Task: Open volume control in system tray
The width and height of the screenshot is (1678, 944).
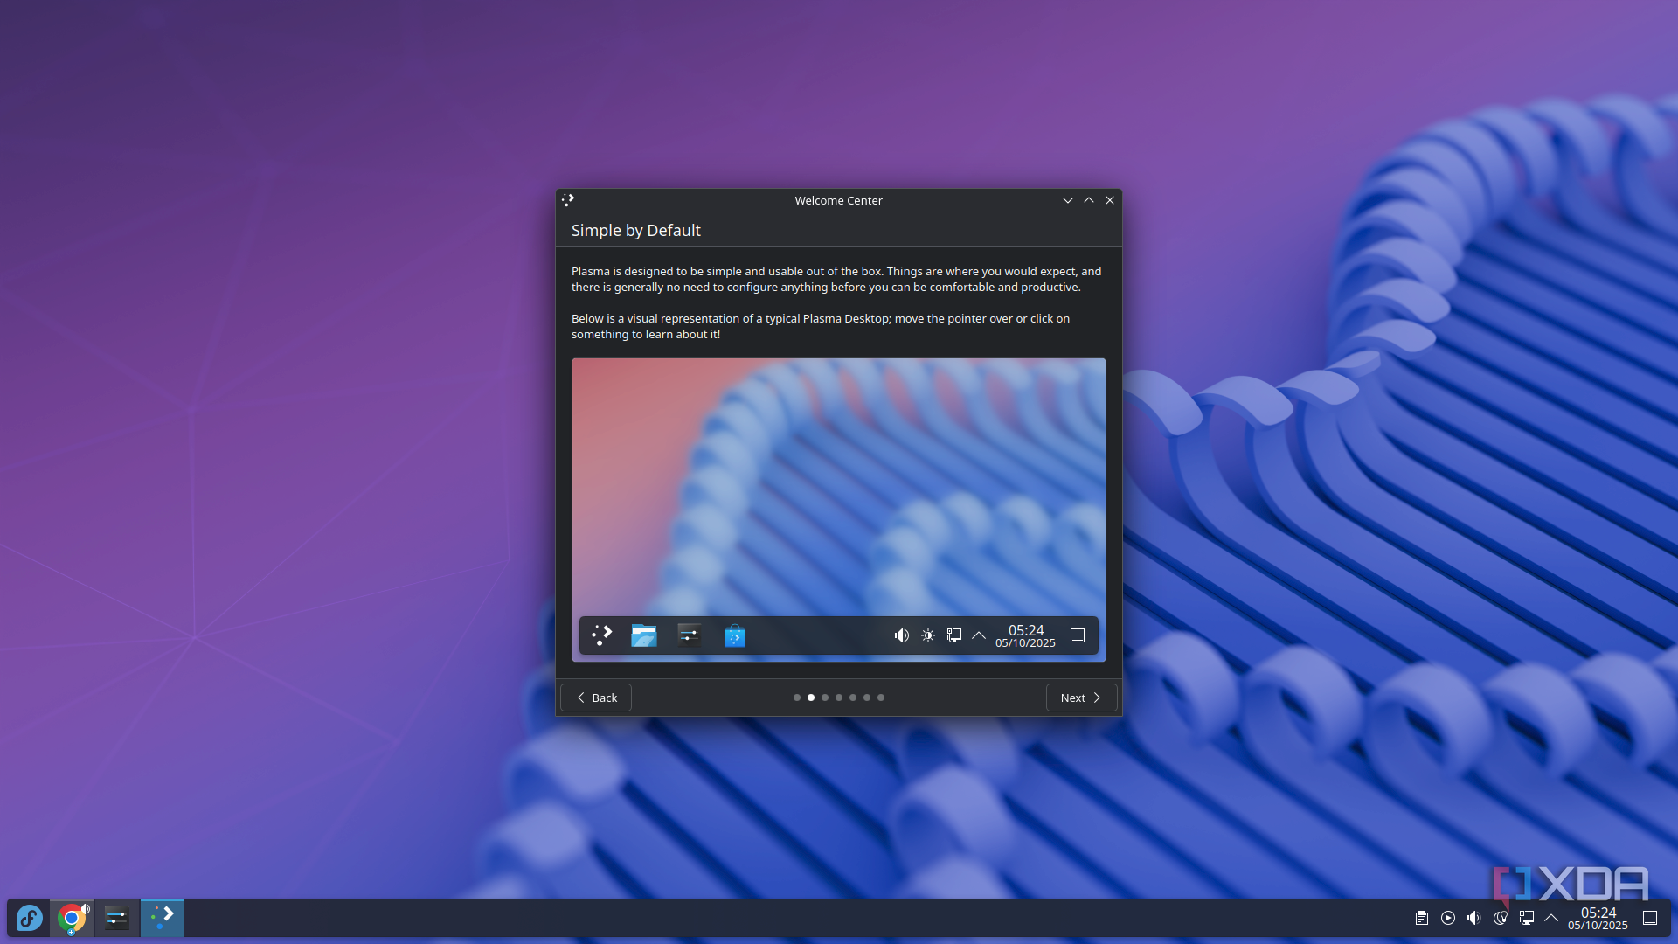Action: (x=1474, y=918)
